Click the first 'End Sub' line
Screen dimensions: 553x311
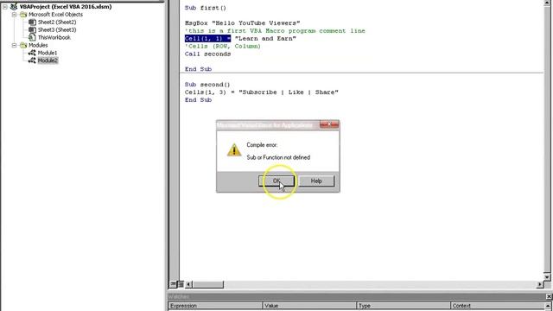(198, 69)
